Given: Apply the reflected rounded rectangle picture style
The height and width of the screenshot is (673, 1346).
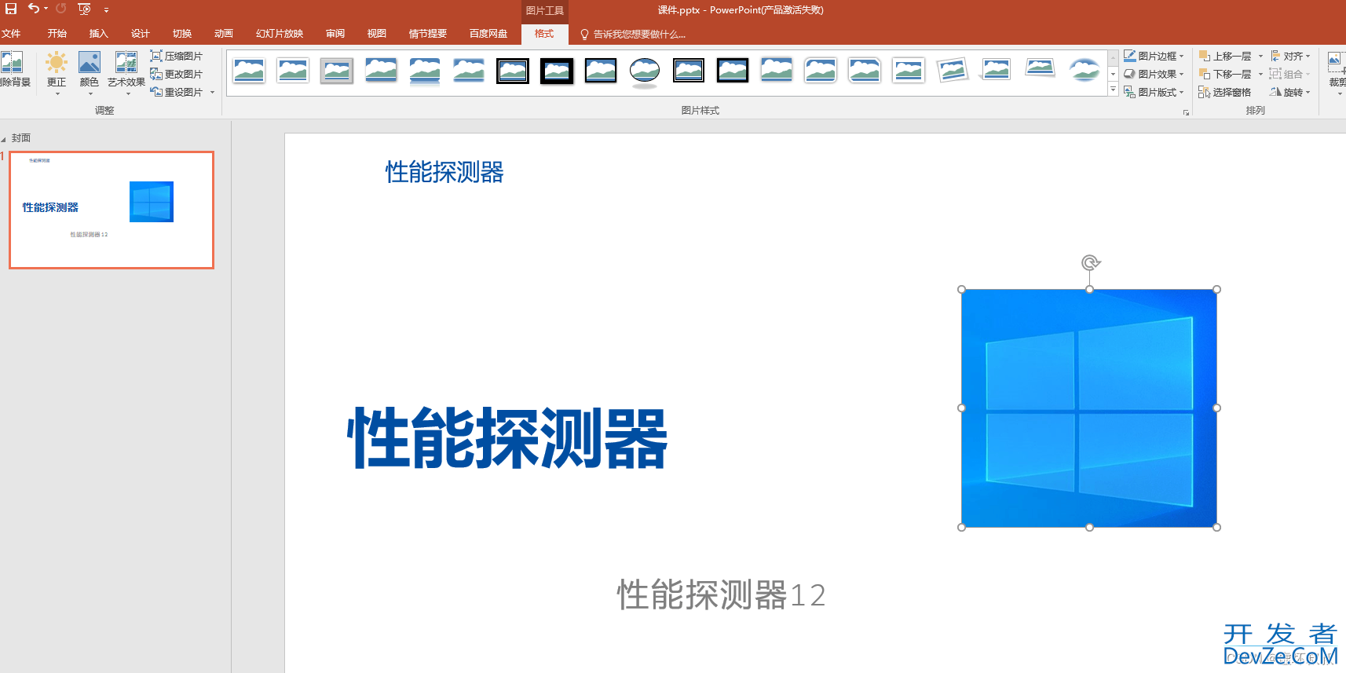Looking at the screenshot, I should pos(425,71).
